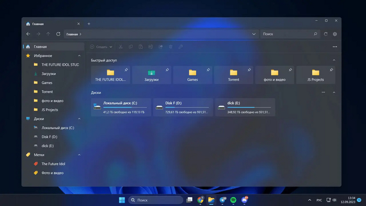Screen dimensions: 366x206
Task: Open Discord from the taskbar
Action: (x=244, y=200)
